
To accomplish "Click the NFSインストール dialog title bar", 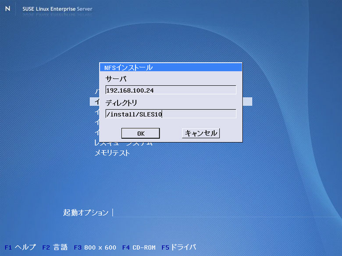I will [171, 67].
